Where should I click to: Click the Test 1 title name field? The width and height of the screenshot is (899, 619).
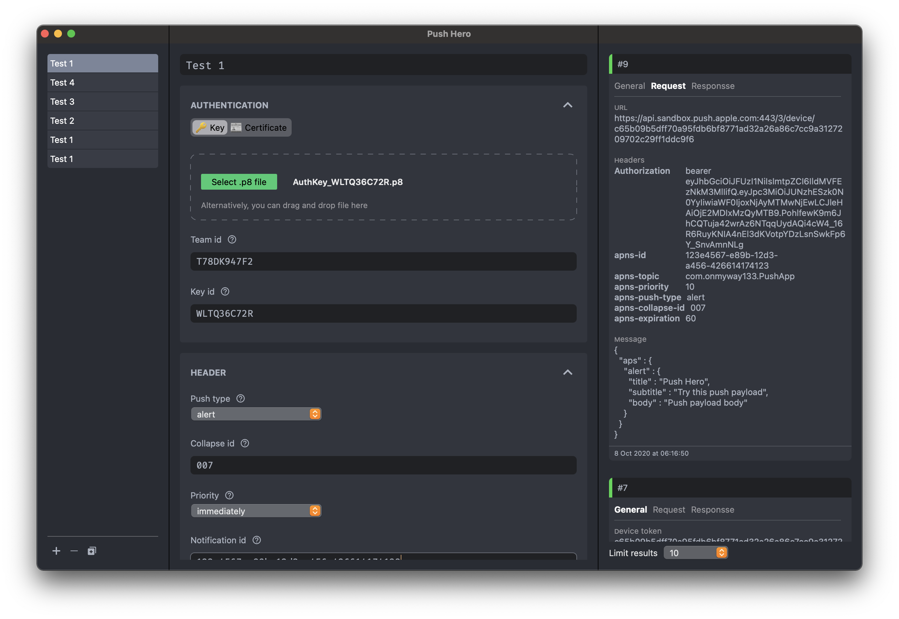point(383,65)
